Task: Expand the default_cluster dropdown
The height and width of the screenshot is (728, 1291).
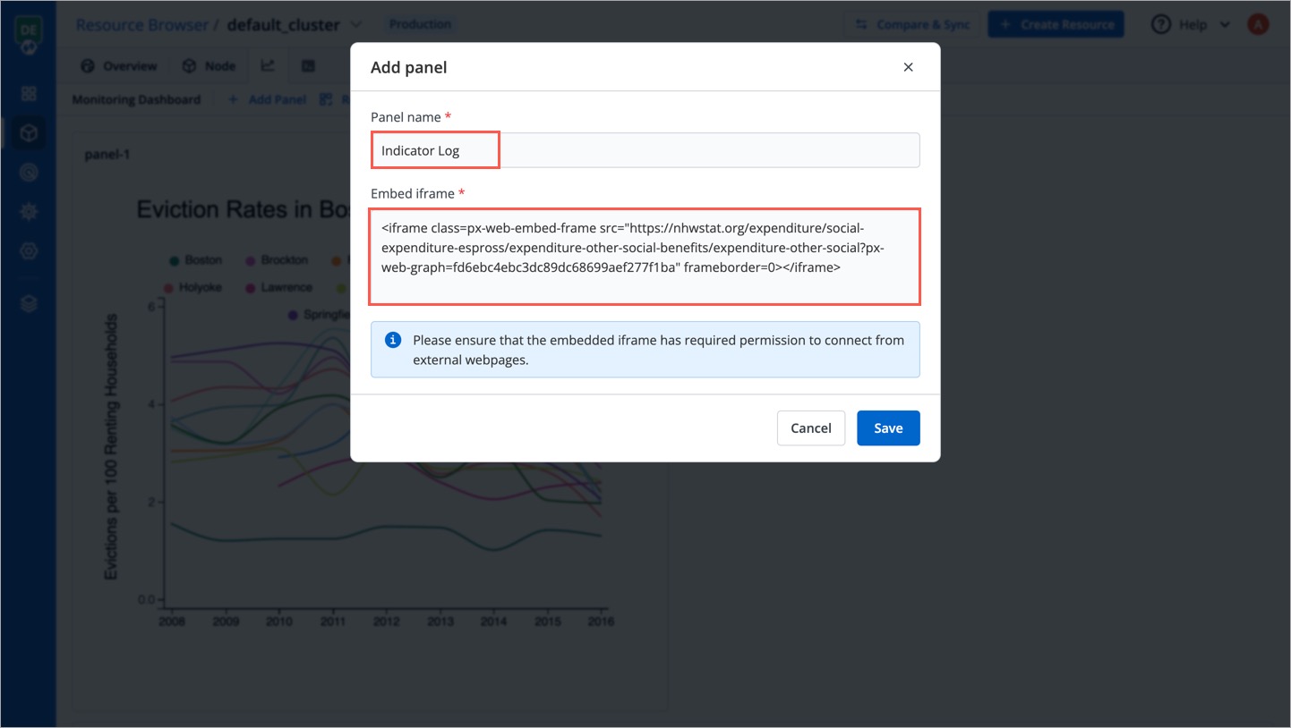Action: point(357,24)
